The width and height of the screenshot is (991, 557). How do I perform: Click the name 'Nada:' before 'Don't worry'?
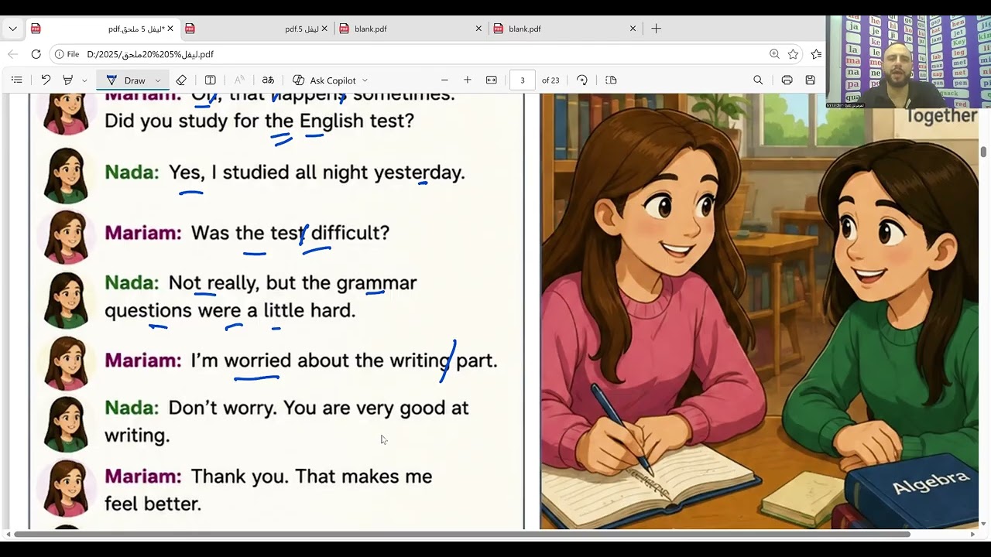tap(132, 408)
